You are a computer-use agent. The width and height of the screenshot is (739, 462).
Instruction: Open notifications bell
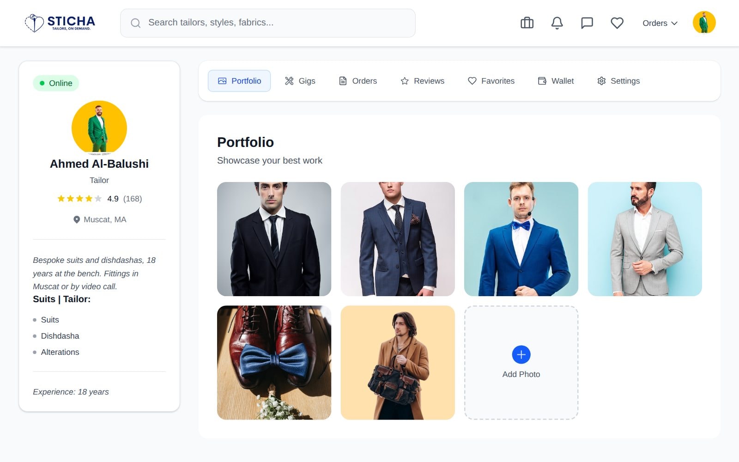pyautogui.click(x=557, y=23)
